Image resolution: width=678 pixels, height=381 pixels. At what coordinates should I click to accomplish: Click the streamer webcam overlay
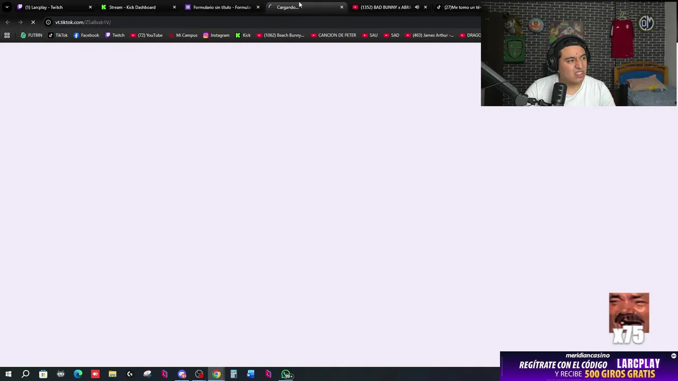tap(579, 53)
